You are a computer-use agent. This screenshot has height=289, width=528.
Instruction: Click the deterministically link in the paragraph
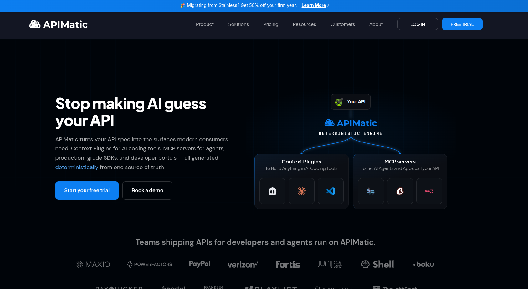[77, 167]
